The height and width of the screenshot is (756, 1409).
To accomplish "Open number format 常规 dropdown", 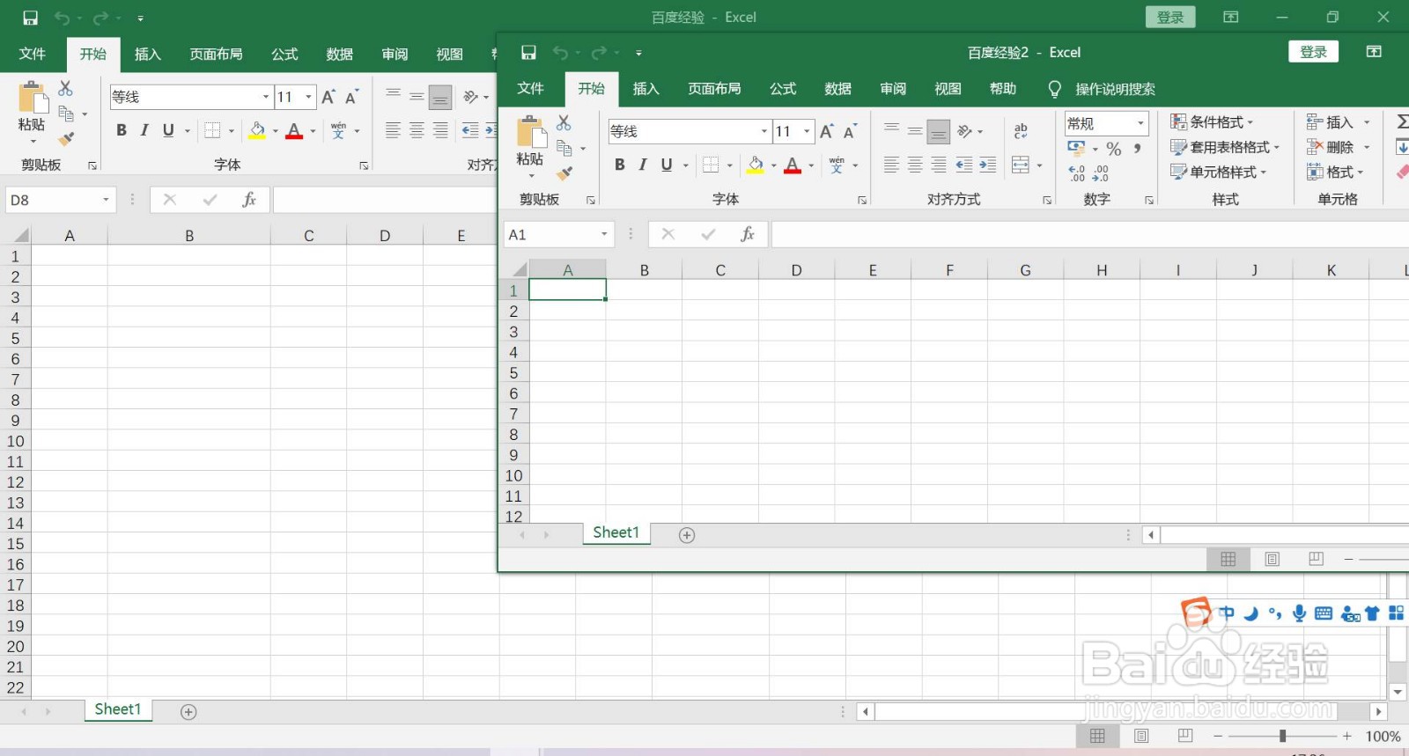I will (1140, 123).
